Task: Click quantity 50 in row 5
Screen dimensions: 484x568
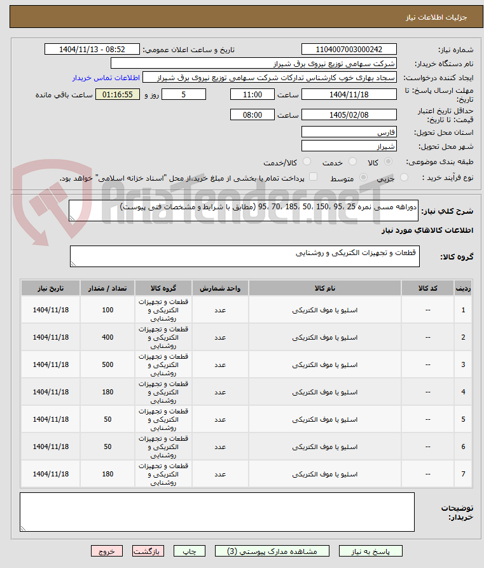Action: tap(107, 419)
